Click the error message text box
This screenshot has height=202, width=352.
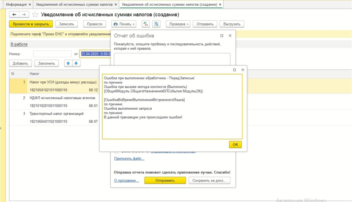[172, 106]
